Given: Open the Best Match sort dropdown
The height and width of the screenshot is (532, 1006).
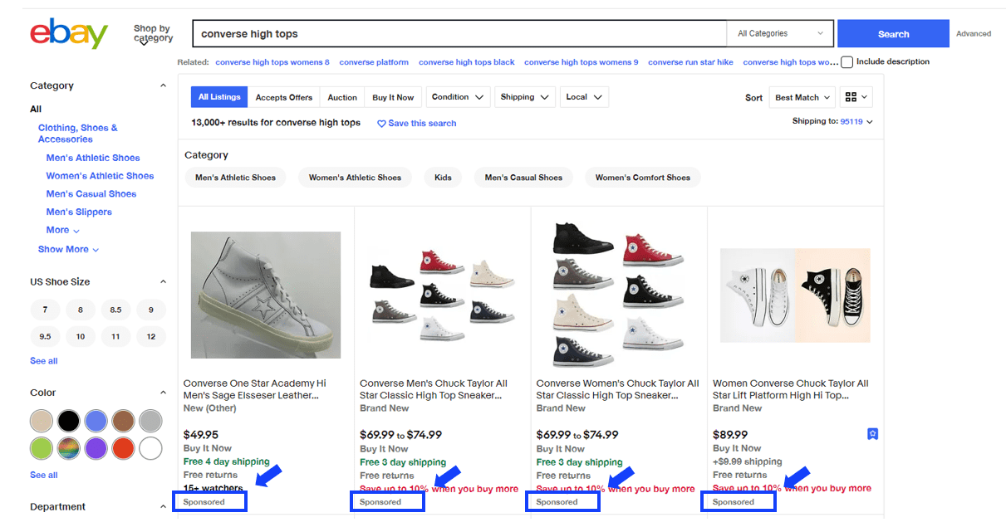Looking at the screenshot, I should pyautogui.click(x=802, y=97).
